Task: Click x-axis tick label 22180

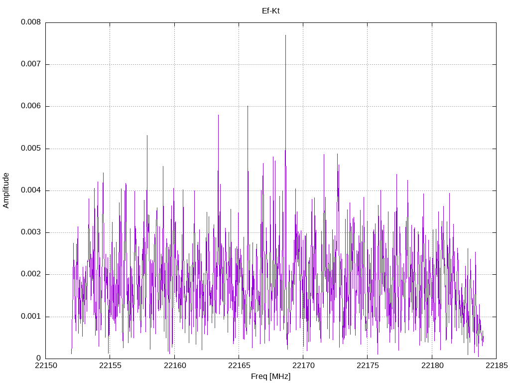Action: 432,366
